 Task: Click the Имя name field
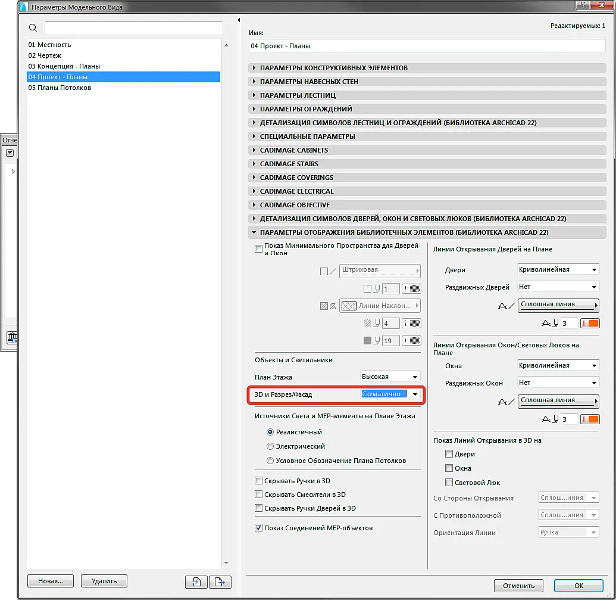click(427, 46)
